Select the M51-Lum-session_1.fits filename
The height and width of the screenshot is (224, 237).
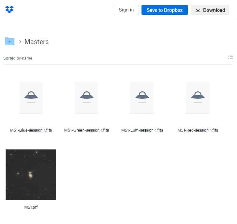click(142, 130)
